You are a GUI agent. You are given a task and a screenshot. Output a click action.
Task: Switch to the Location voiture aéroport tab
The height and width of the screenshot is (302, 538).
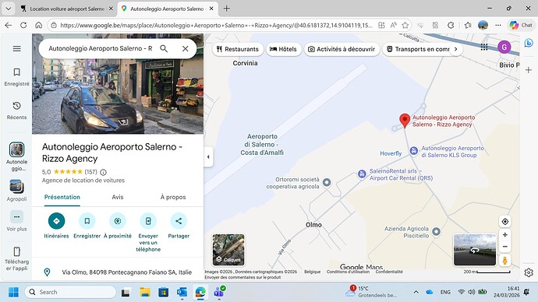point(67,9)
